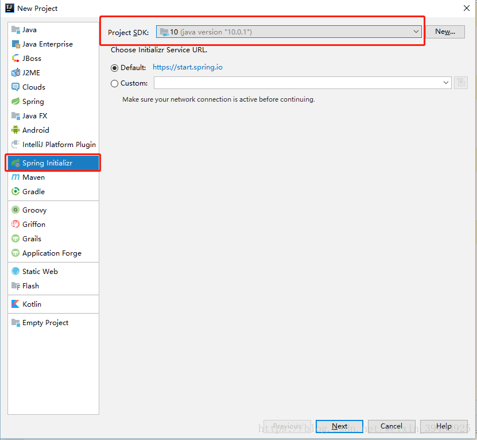The image size is (477, 440).
Task: Click the Empty Project folder icon
Action: (15, 322)
